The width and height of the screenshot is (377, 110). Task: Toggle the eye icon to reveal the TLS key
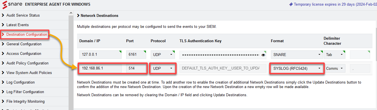263,55
